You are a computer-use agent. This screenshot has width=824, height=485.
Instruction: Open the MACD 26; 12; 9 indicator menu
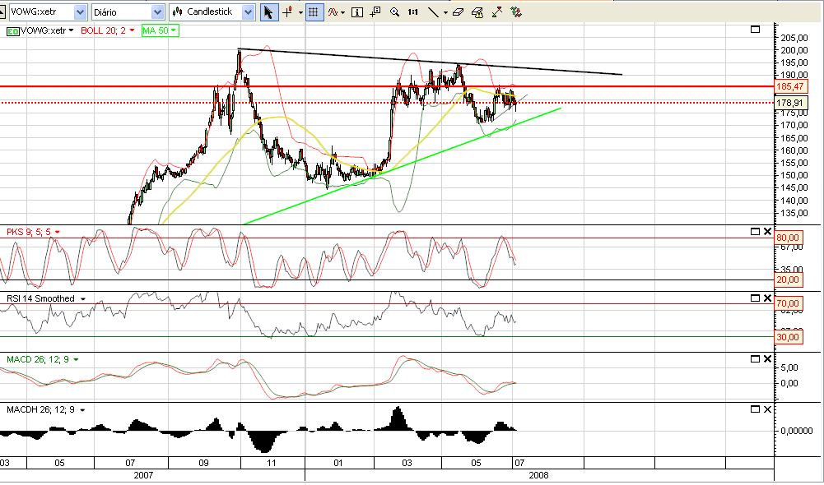tap(76, 359)
